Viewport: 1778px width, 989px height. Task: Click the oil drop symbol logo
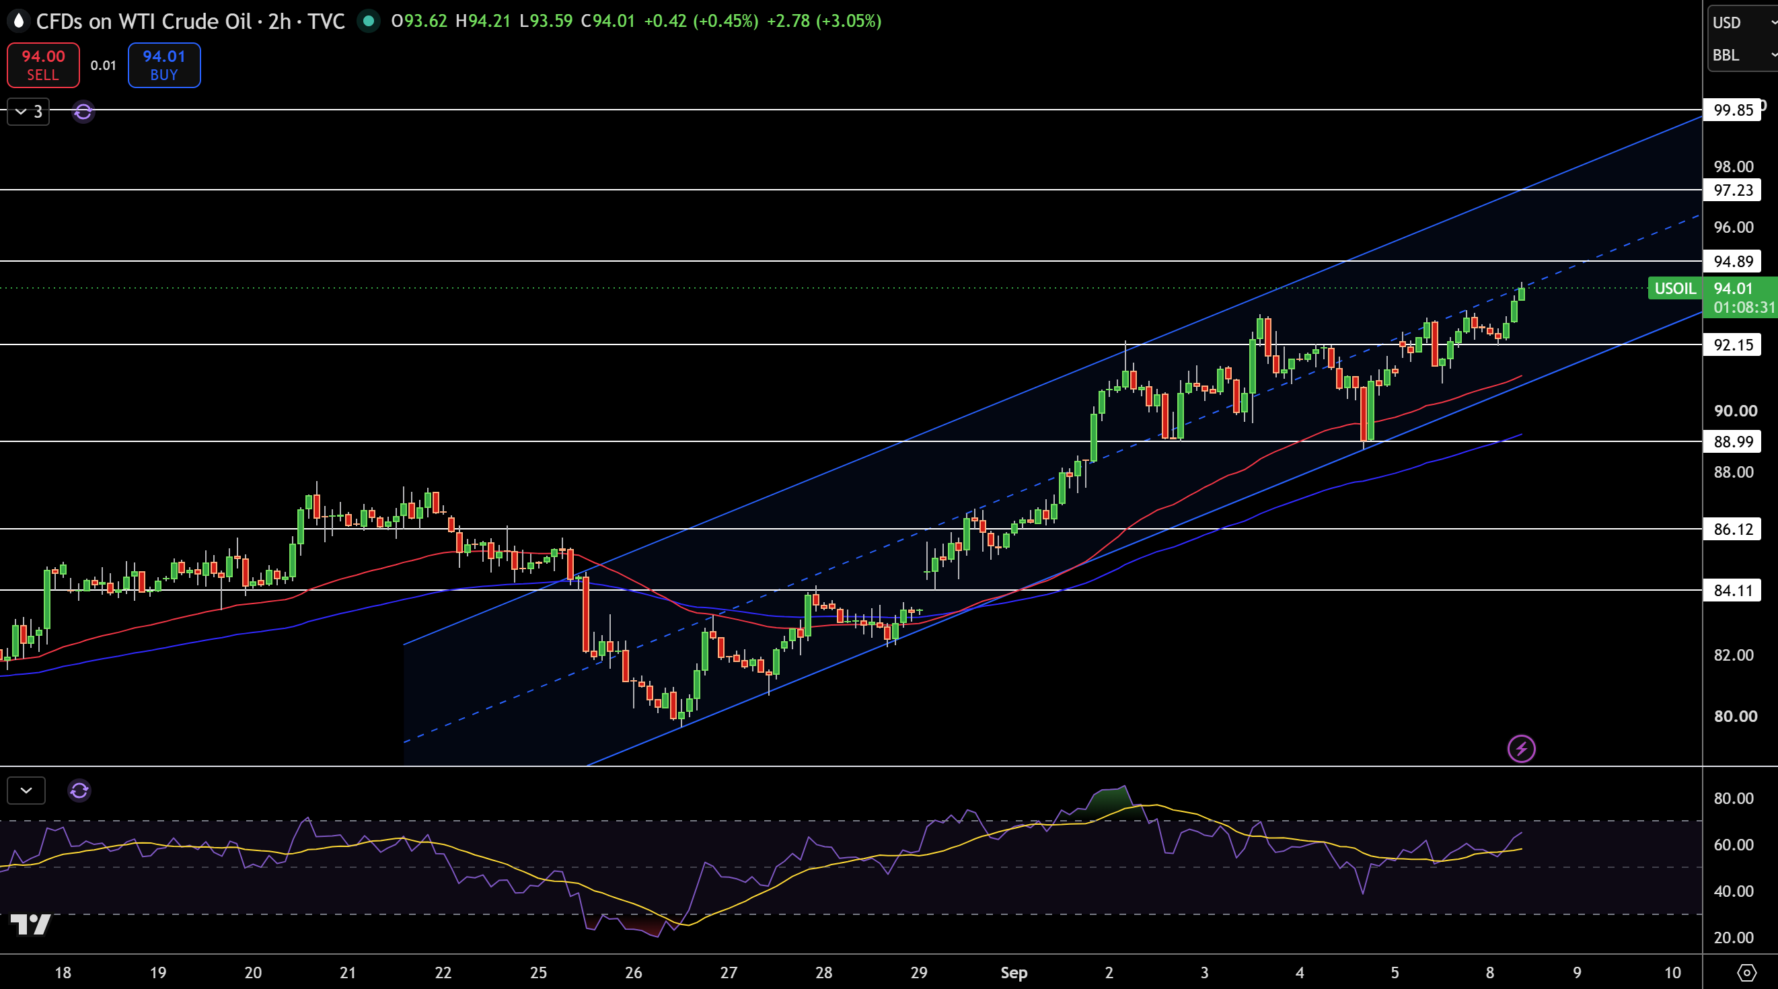[x=19, y=22]
